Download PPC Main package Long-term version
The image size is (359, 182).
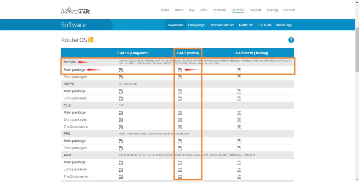pos(121,141)
